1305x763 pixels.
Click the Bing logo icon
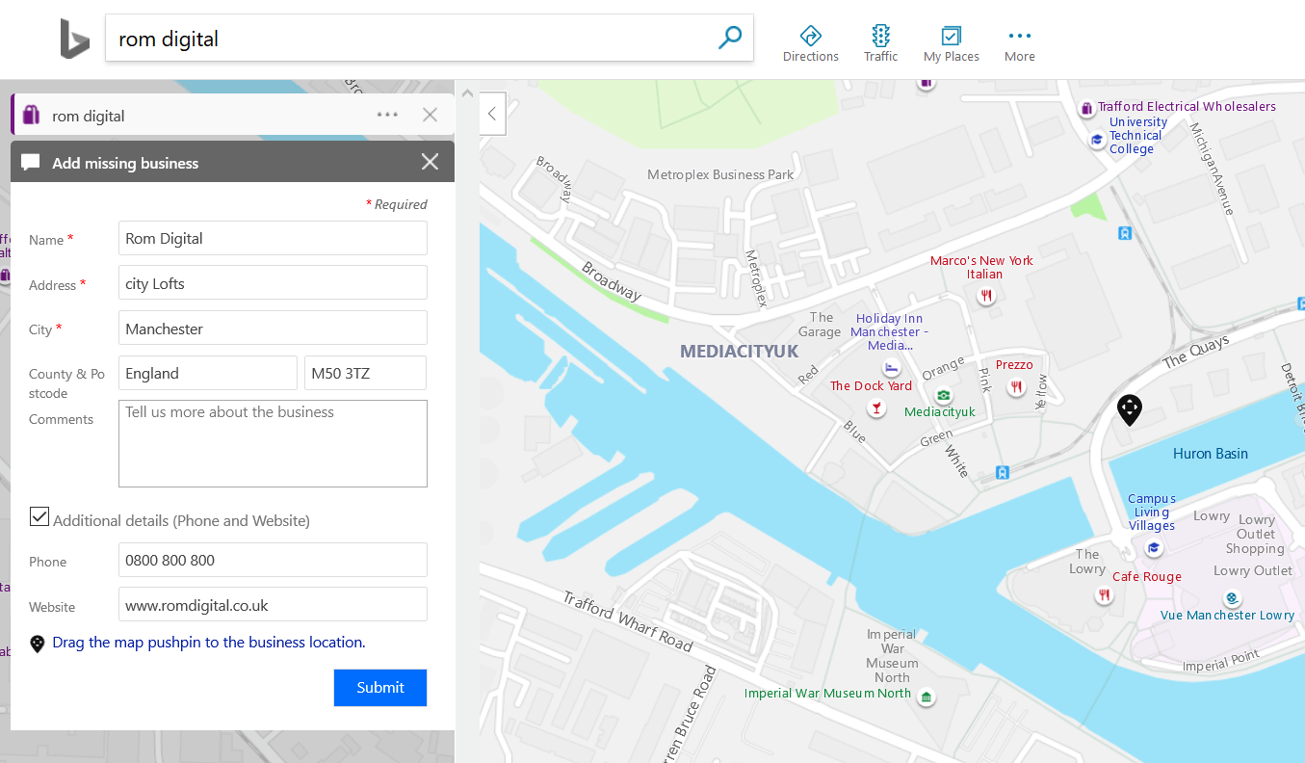(74, 39)
